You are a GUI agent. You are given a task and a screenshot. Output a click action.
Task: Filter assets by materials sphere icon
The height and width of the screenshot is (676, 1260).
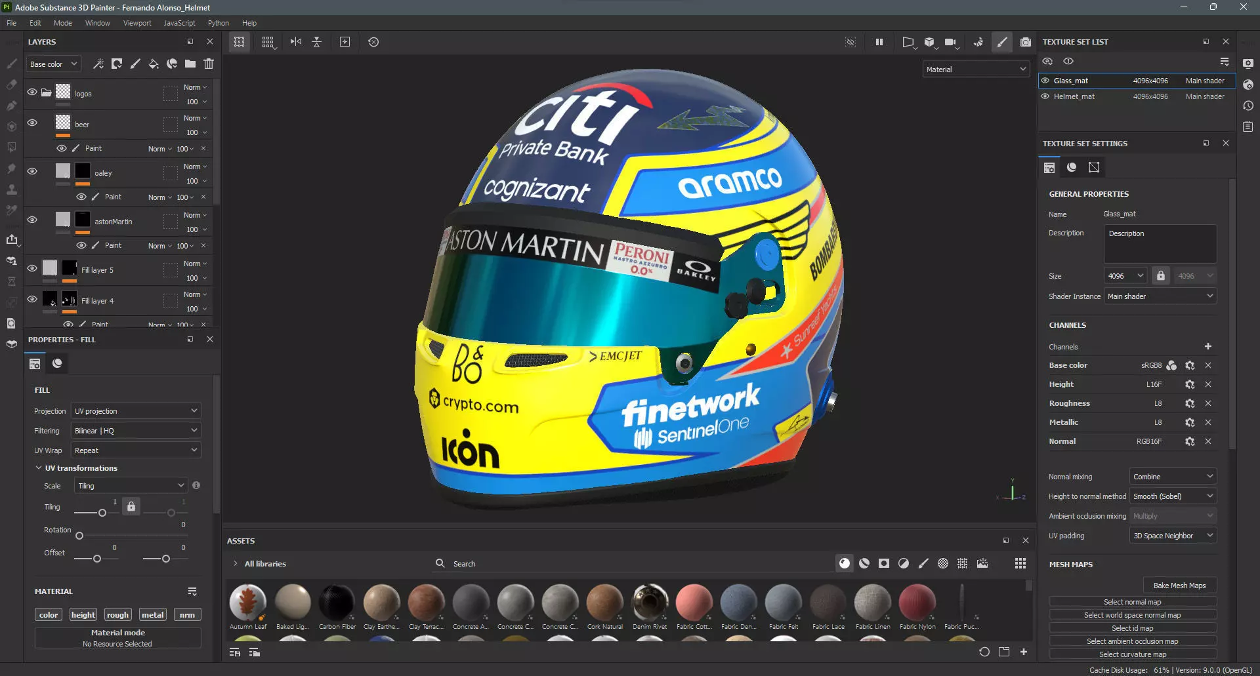click(x=845, y=563)
